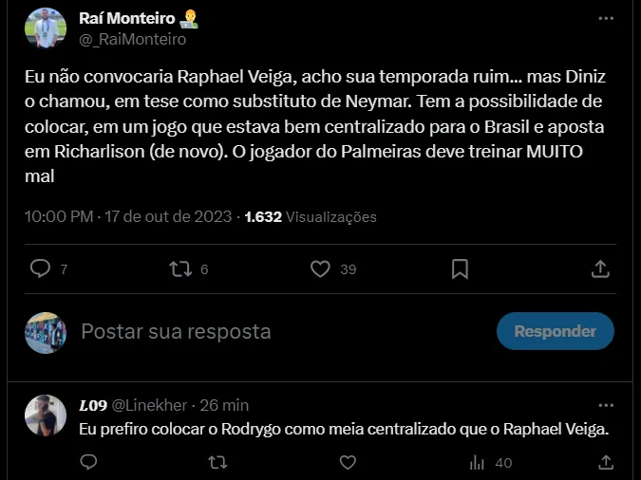The image size is (641, 480).
Task: Click the Responder button
Action: point(555,331)
